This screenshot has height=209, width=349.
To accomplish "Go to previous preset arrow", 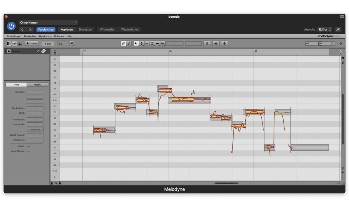I will coord(22,30).
